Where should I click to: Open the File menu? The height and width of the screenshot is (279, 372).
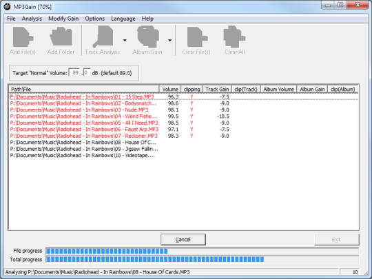pos(11,19)
